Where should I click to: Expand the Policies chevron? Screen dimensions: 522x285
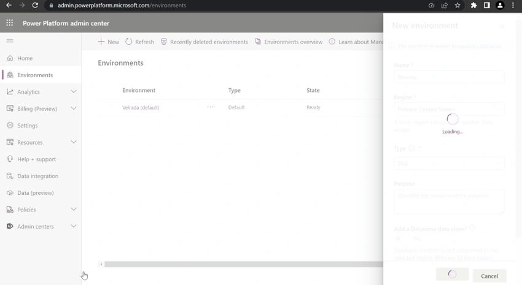[x=74, y=209]
